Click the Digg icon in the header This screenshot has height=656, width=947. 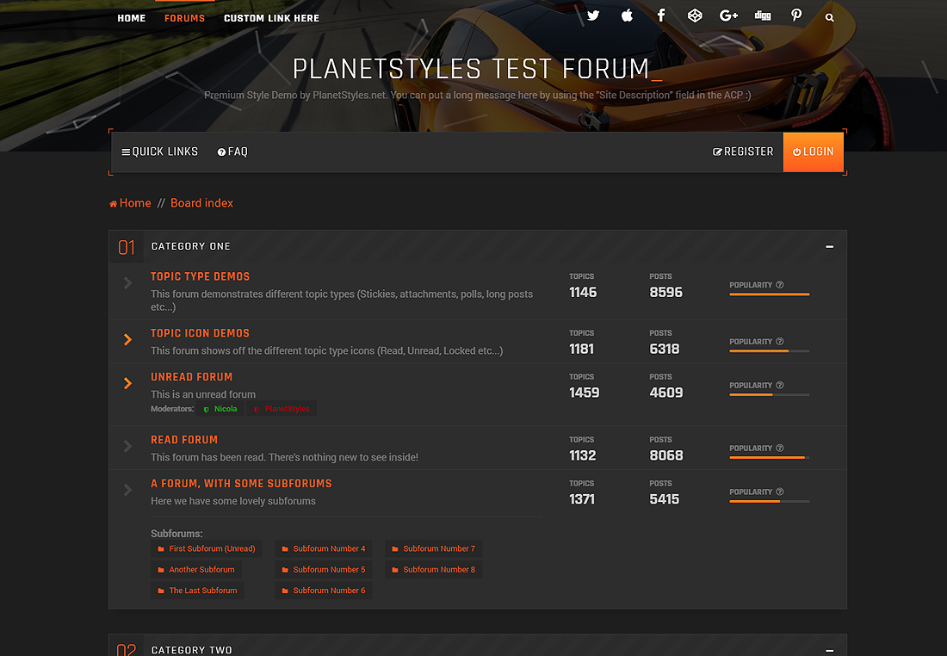763,15
